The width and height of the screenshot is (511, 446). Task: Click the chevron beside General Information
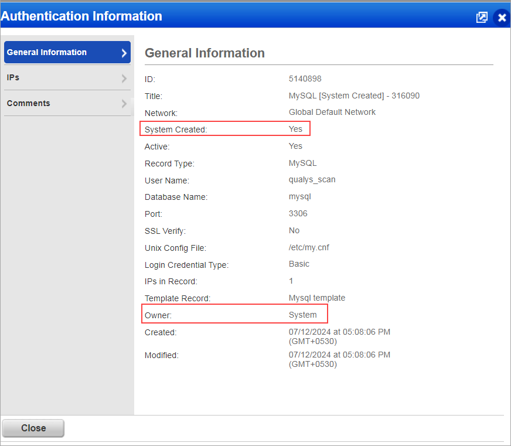pyautogui.click(x=124, y=53)
